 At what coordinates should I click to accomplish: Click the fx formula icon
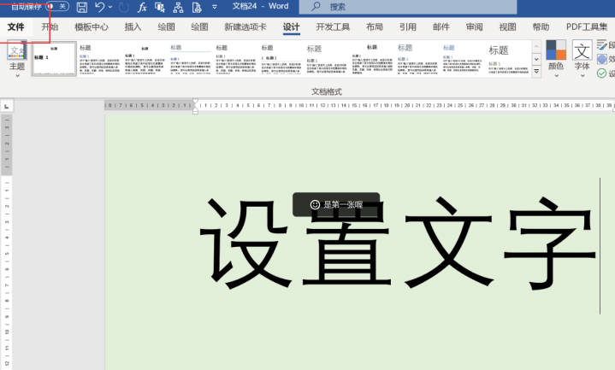click(x=142, y=7)
